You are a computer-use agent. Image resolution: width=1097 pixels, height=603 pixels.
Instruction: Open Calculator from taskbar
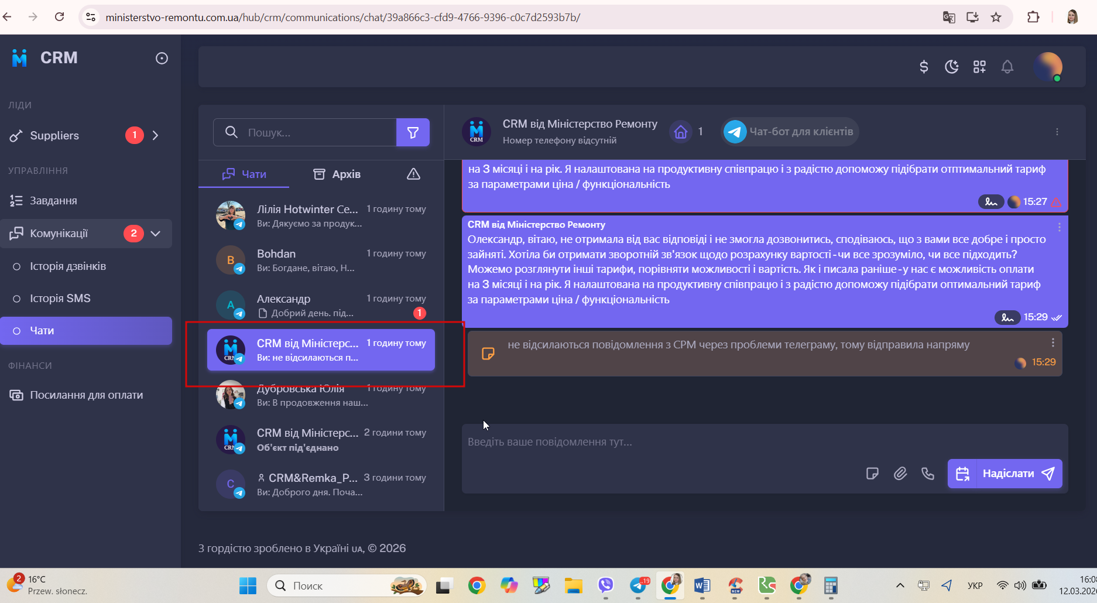(830, 585)
